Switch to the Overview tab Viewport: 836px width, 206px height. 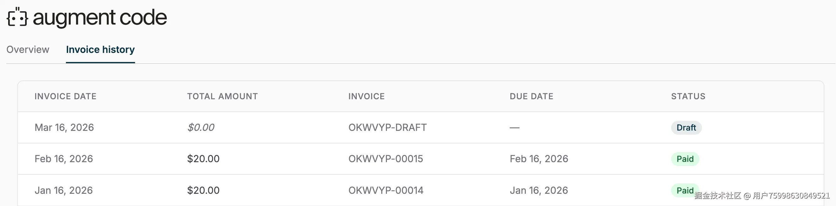click(x=28, y=49)
